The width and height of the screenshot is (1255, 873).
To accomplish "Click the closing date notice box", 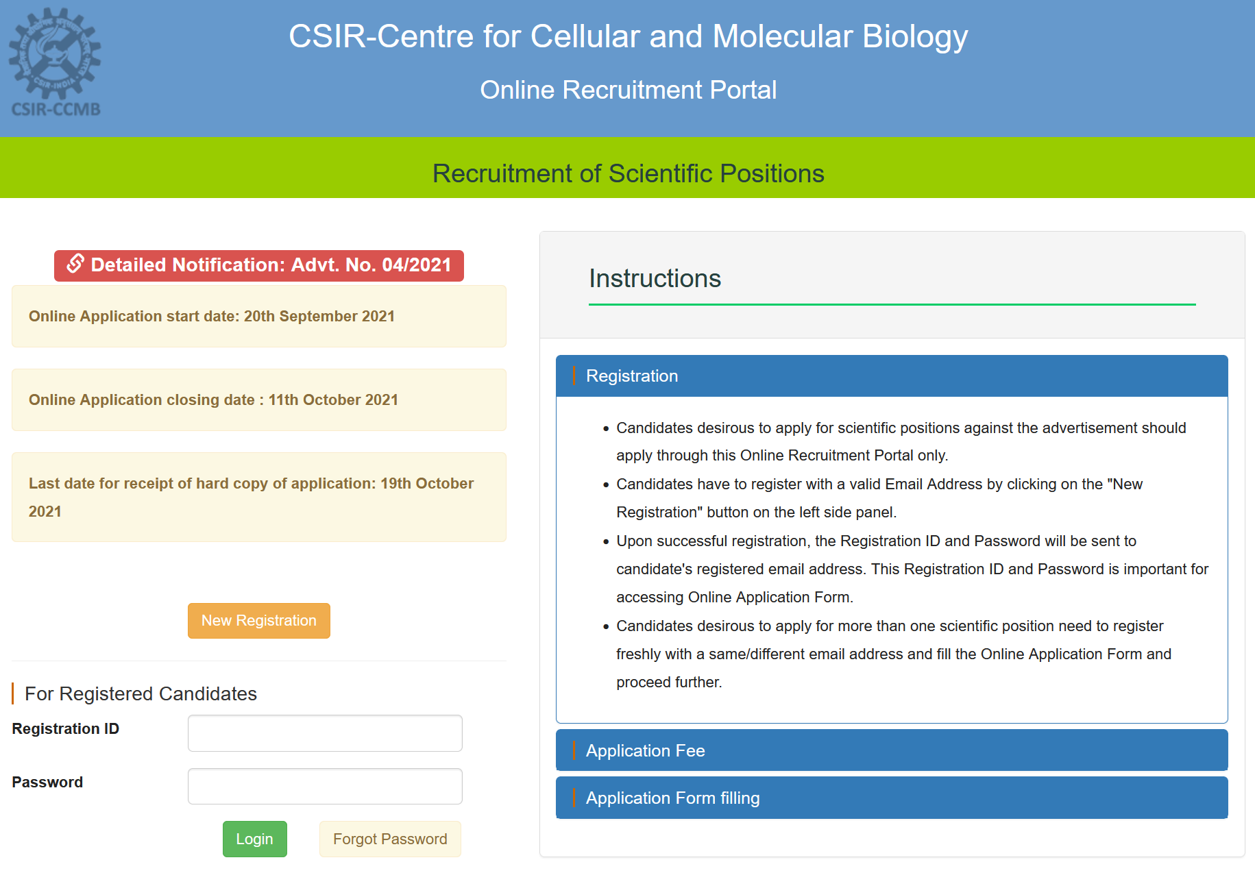I will [258, 399].
